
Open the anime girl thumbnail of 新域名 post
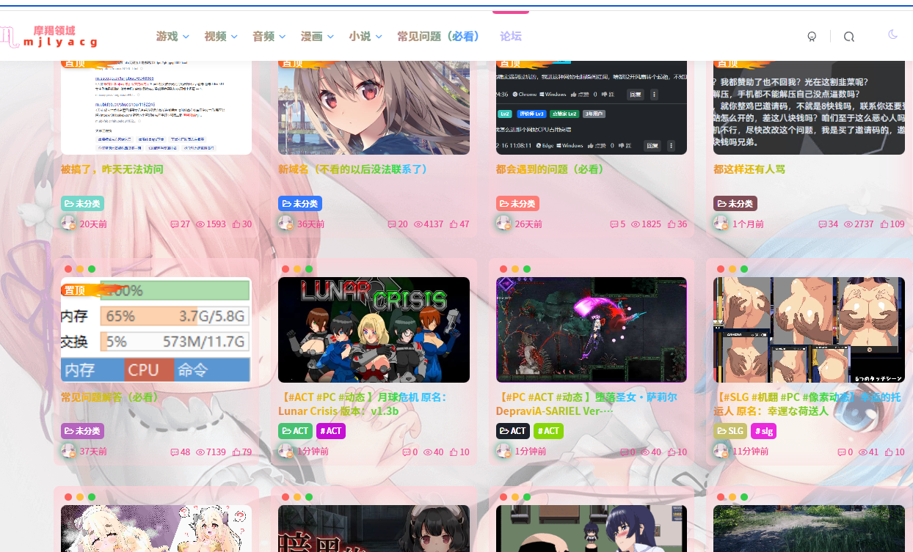click(374, 108)
